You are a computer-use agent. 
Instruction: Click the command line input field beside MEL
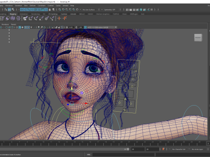pos(123,154)
